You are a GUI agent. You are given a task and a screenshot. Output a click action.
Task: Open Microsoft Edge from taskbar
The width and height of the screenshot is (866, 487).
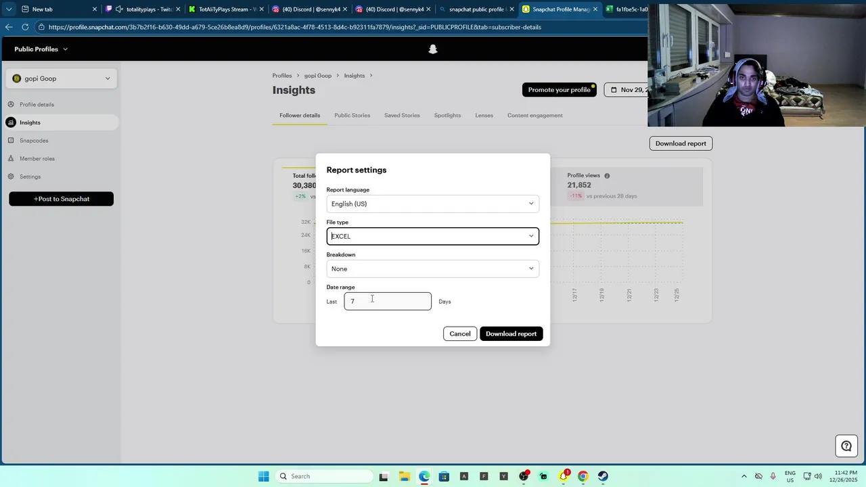(x=424, y=476)
